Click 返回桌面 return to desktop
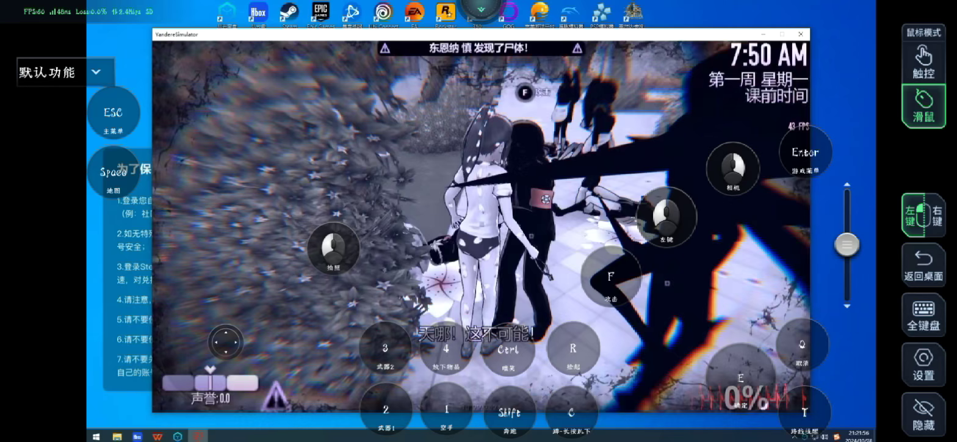 pos(923,264)
